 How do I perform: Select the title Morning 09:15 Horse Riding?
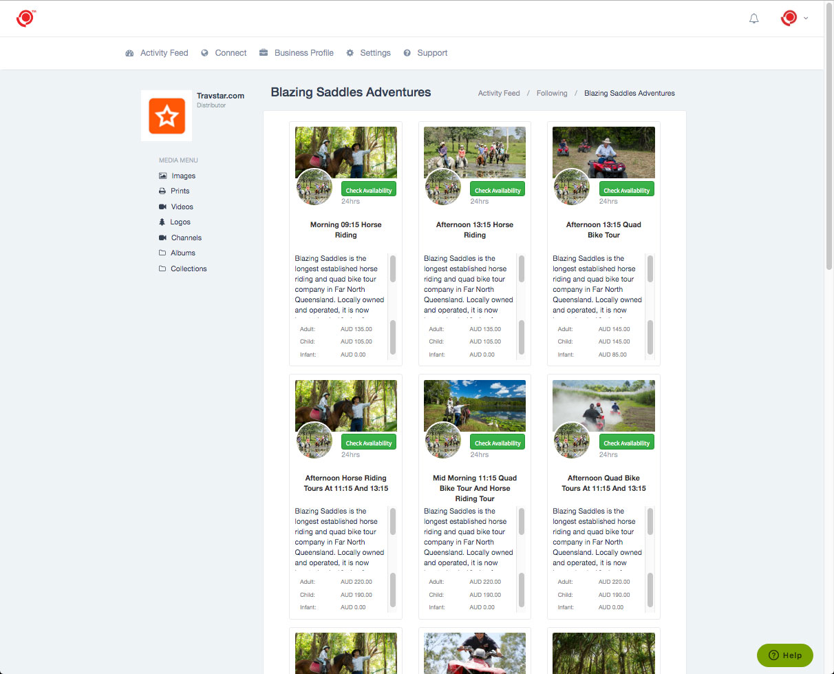[346, 230]
